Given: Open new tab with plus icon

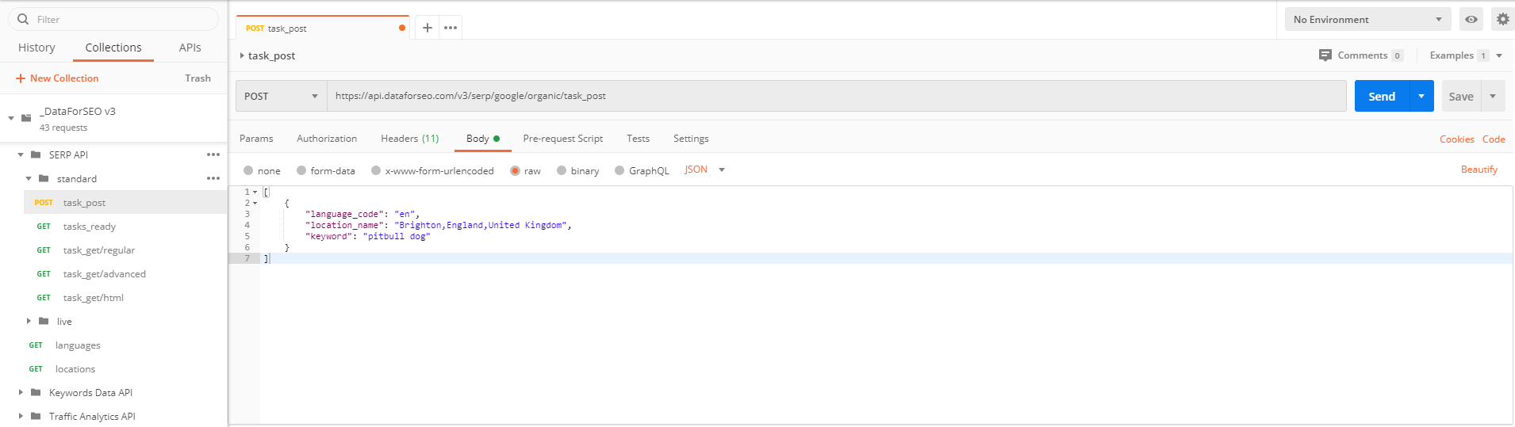Looking at the screenshot, I should click(427, 28).
